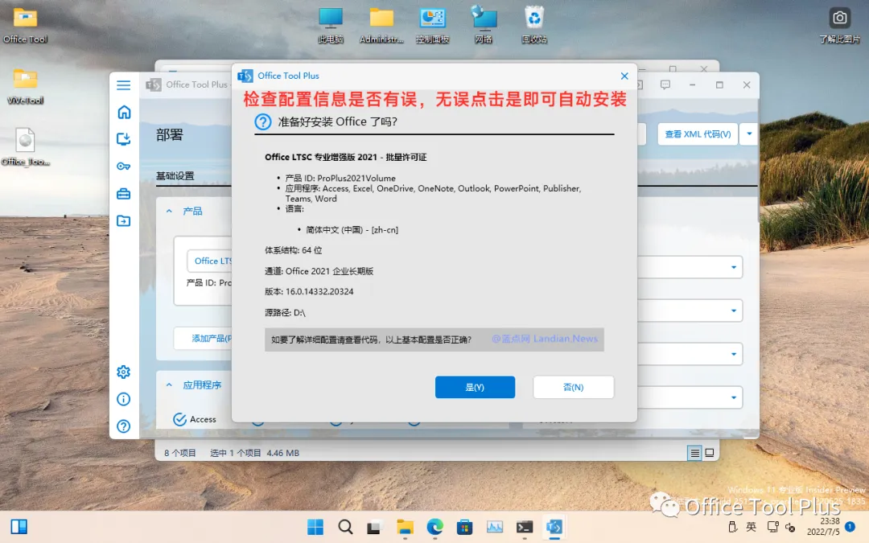Viewport: 869px width, 543px height.
Task: Open the Deploy (download) page icon in sidebar
Action: click(x=124, y=139)
